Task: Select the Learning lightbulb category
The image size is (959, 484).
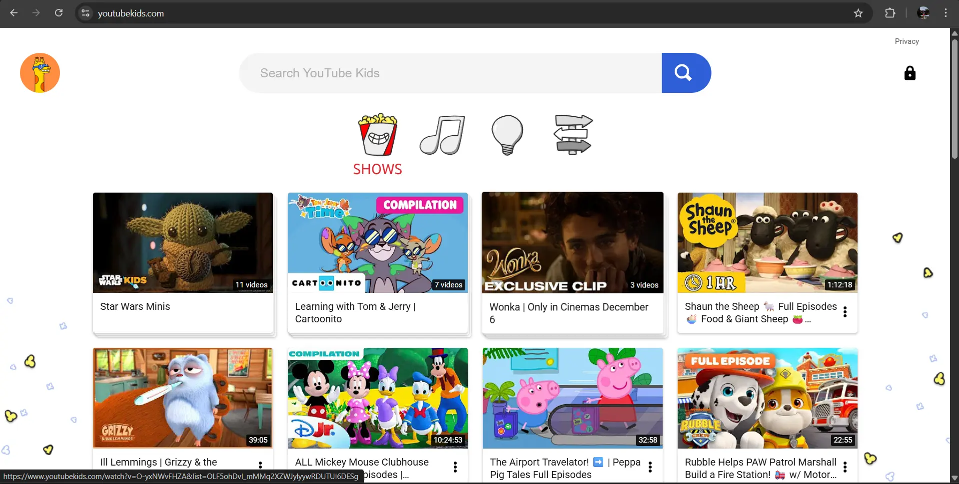Action: (507, 135)
